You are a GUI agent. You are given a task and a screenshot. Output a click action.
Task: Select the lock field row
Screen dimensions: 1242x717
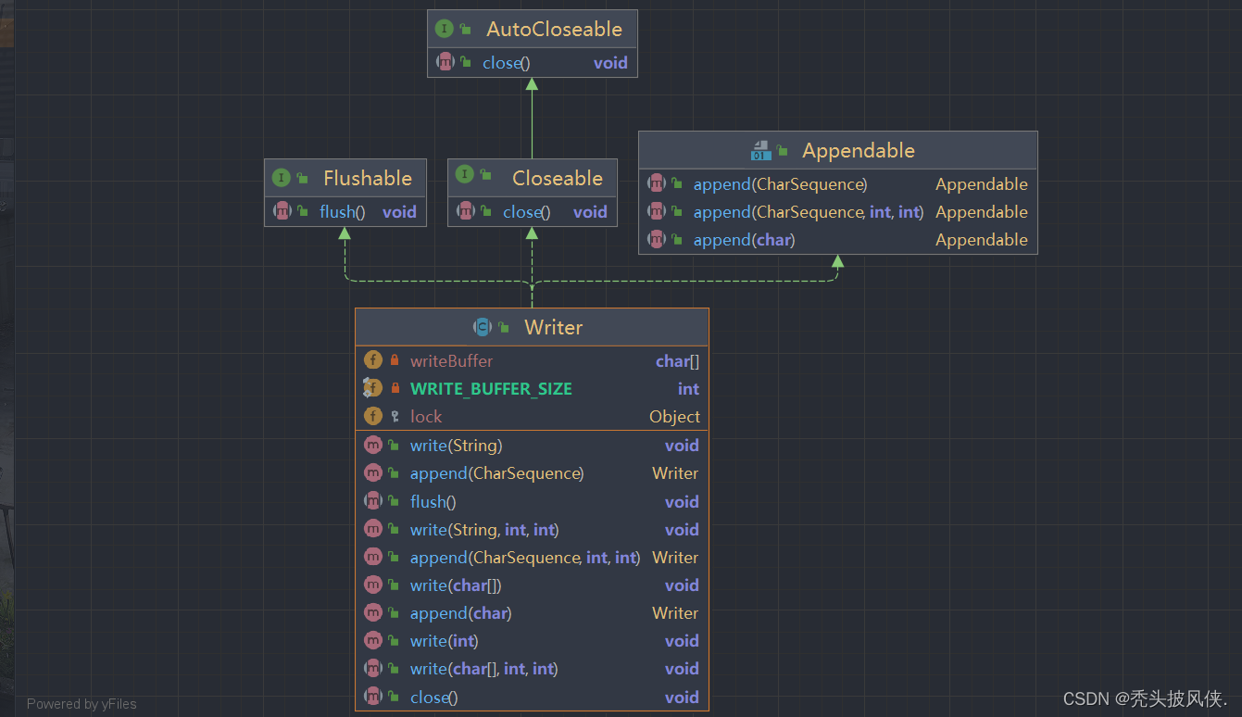point(532,417)
